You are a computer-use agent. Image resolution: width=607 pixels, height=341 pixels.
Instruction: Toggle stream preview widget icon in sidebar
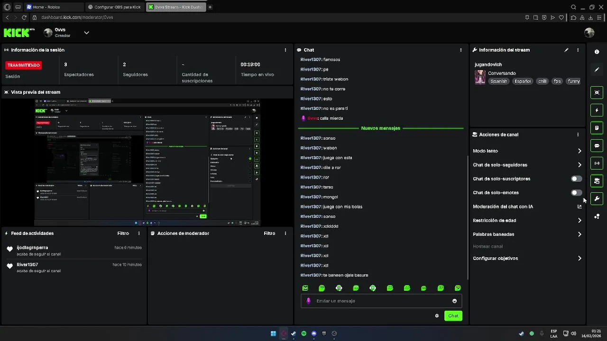tap(597, 92)
